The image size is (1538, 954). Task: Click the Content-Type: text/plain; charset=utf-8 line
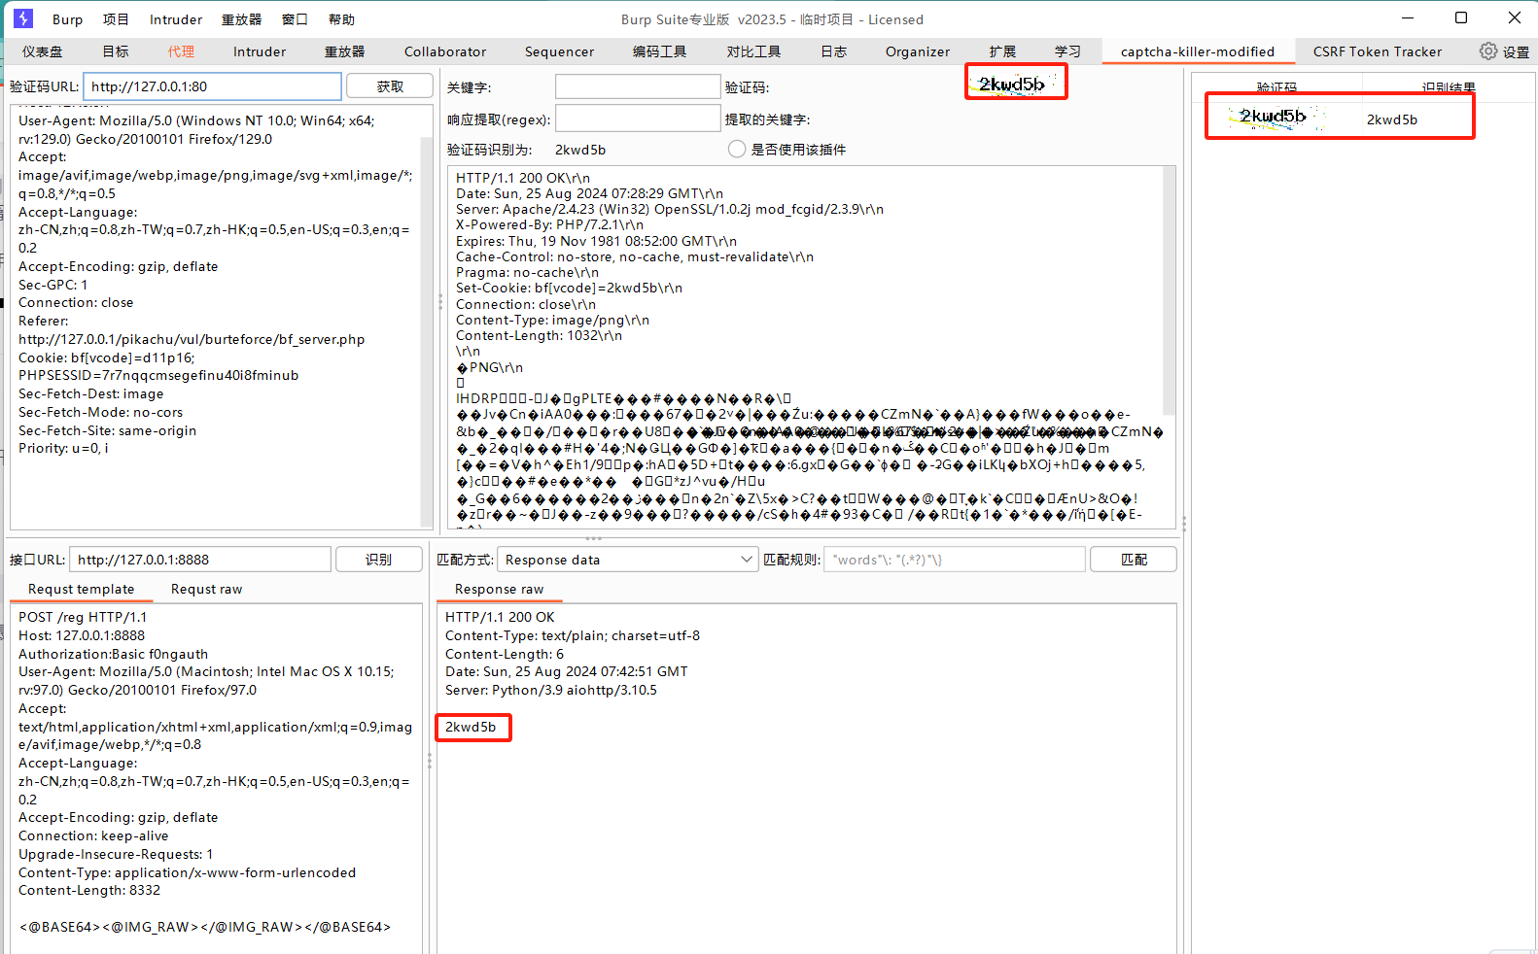pyautogui.click(x=573, y=635)
